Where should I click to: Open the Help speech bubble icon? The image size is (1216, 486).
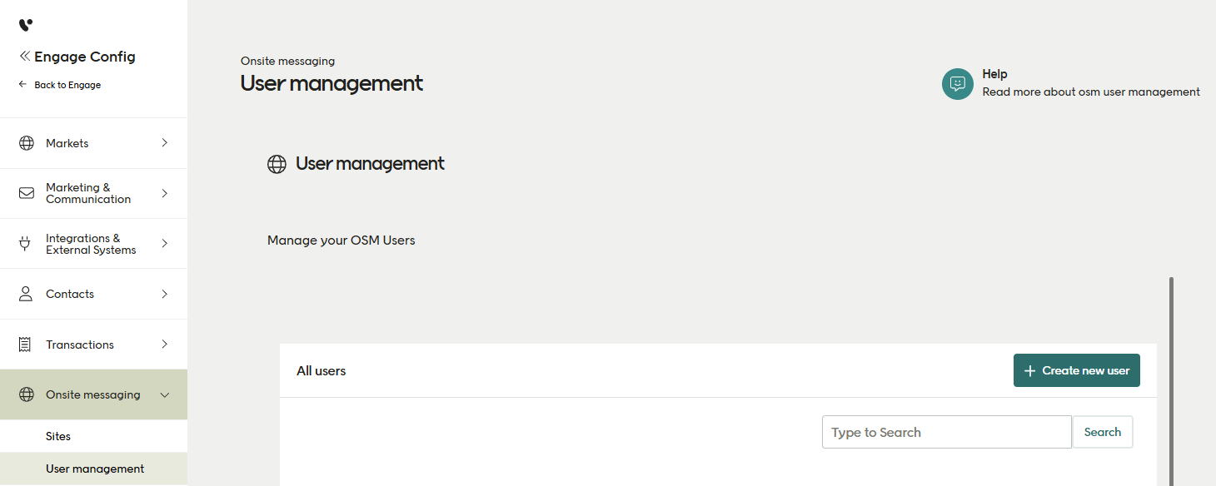click(x=957, y=84)
